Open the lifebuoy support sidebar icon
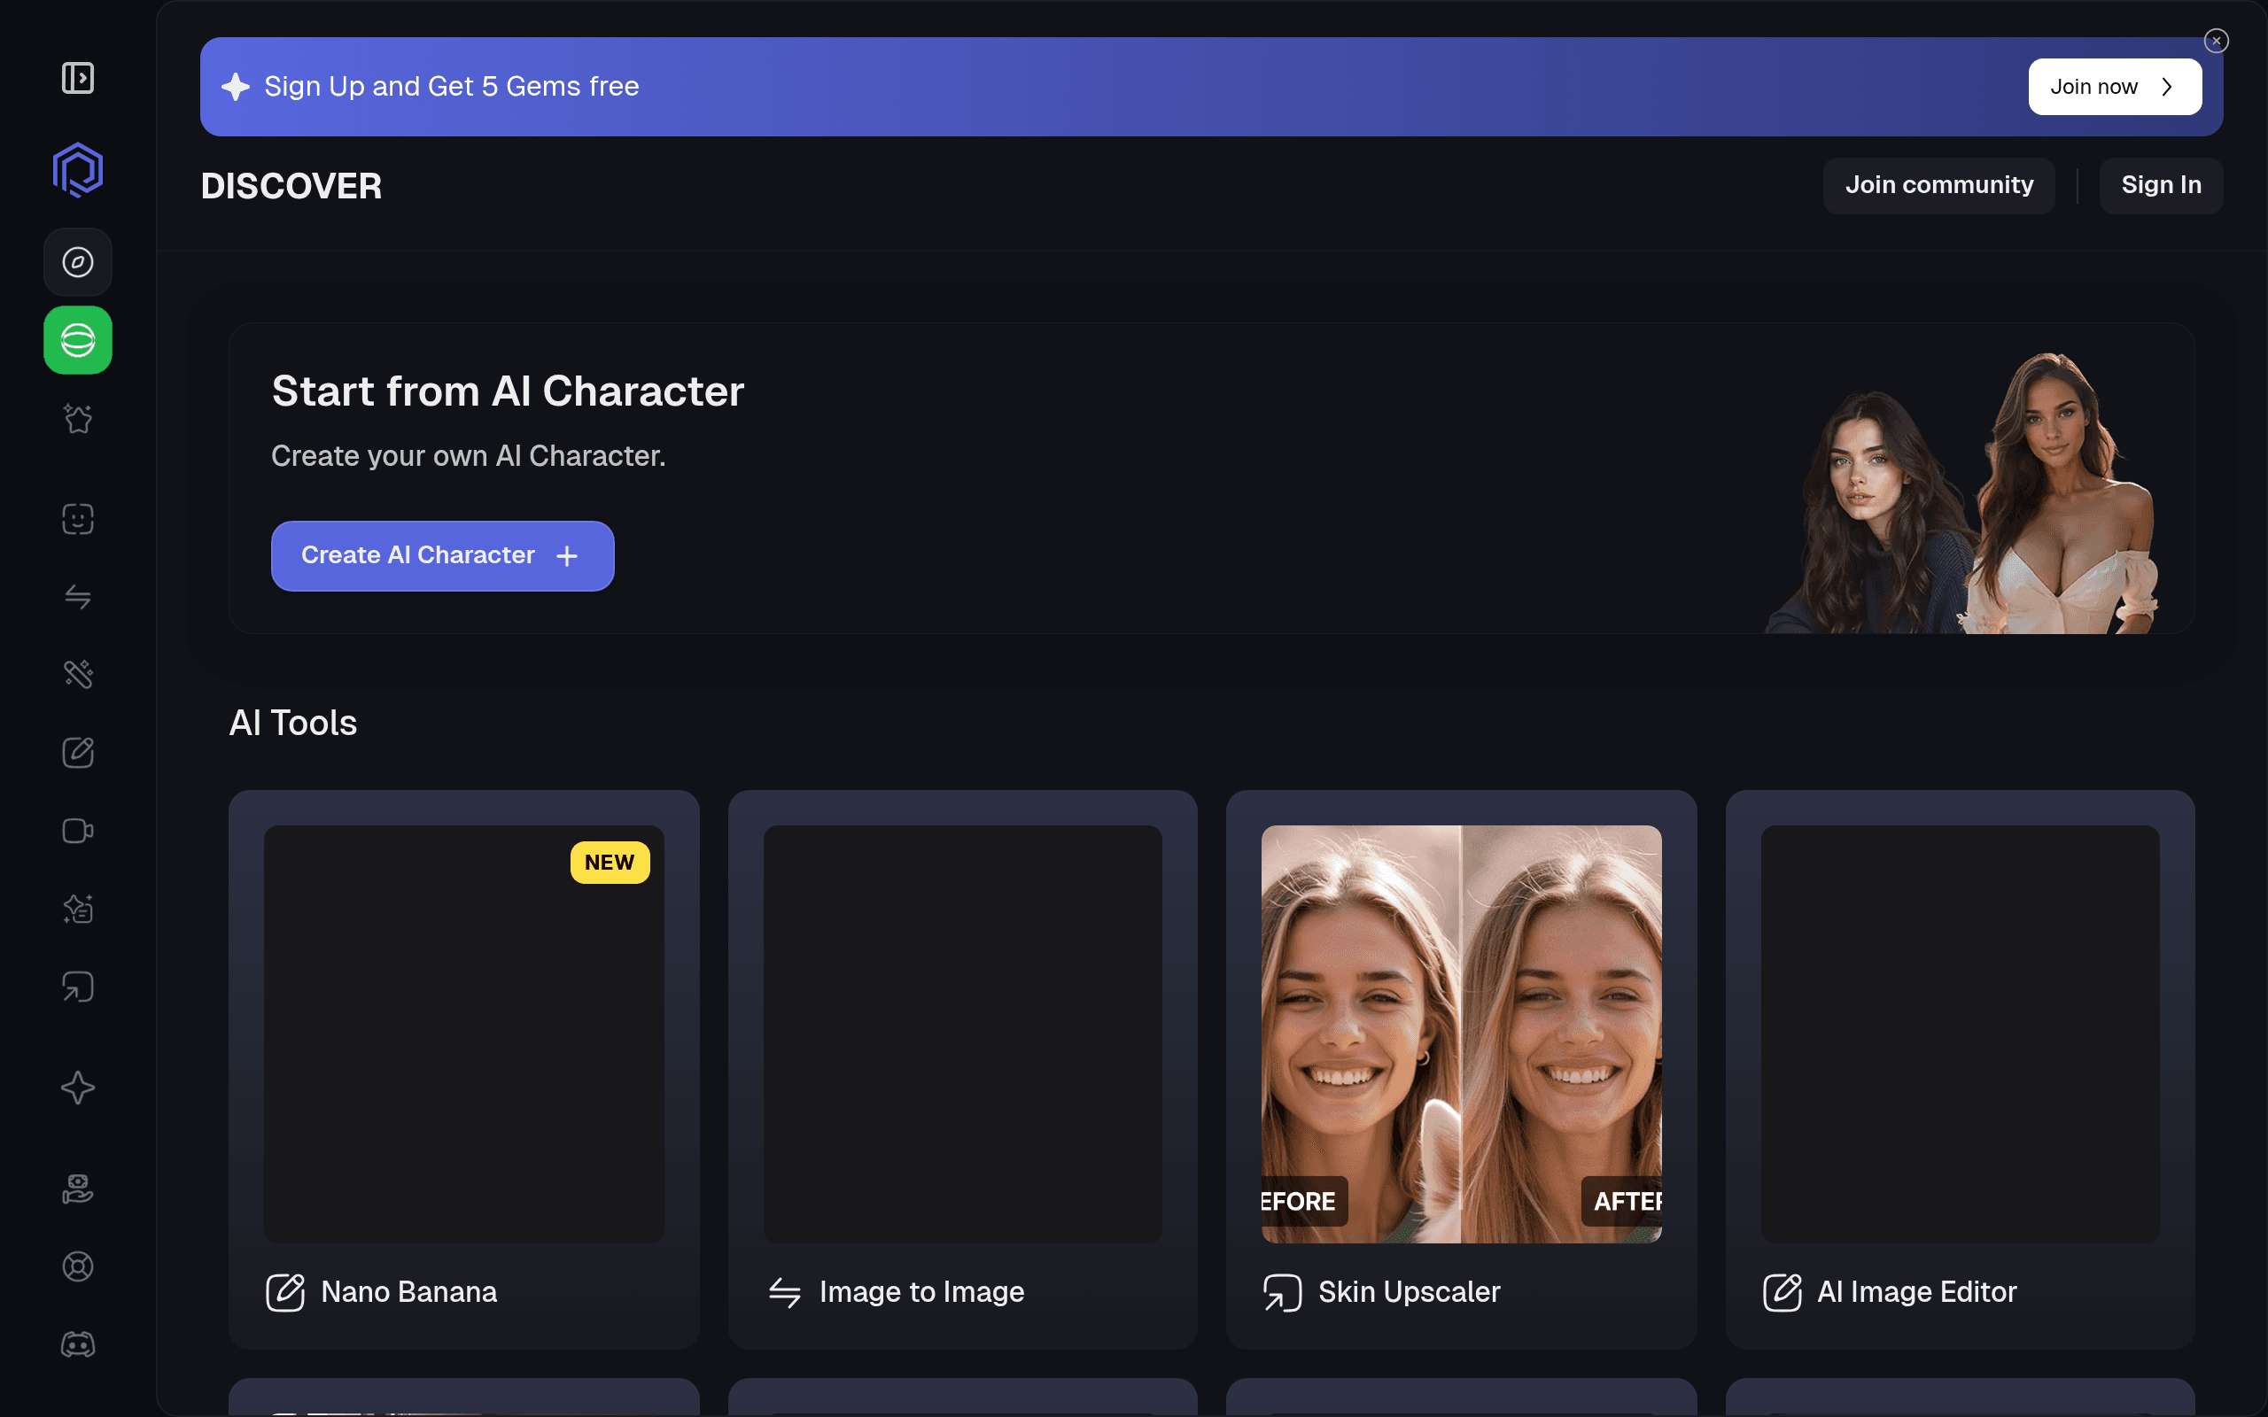The image size is (2268, 1417). click(78, 1267)
